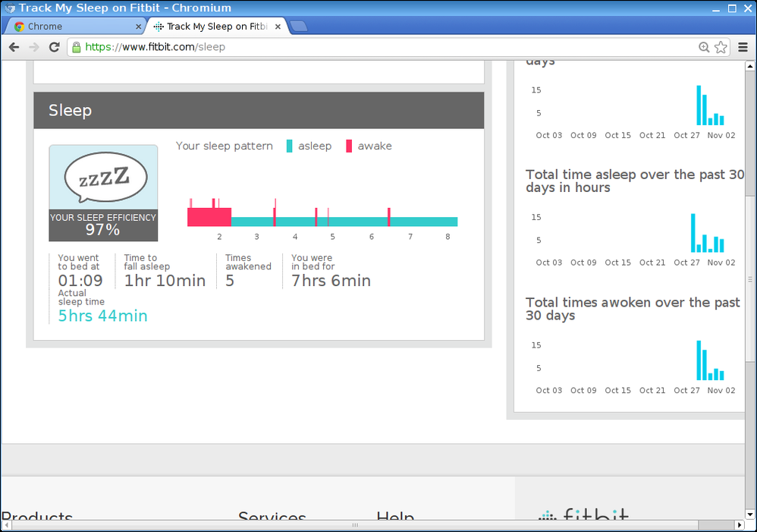
Task: Switch to the Chrome tab
Action: click(x=75, y=27)
